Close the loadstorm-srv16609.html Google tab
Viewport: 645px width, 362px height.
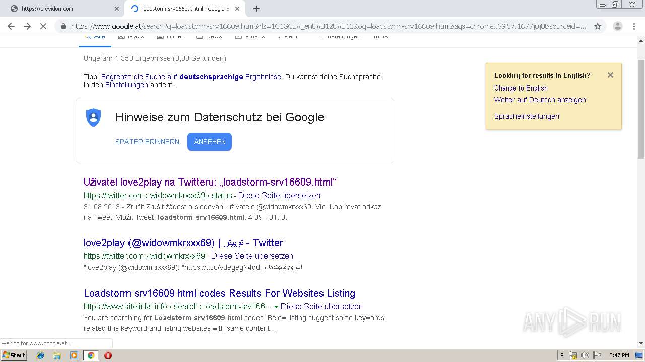coord(237,9)
